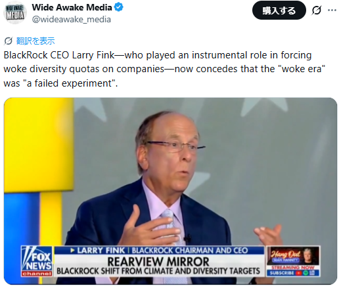
Task: Click the STREAMING NOW label in promo
Action: coord(293,268)
